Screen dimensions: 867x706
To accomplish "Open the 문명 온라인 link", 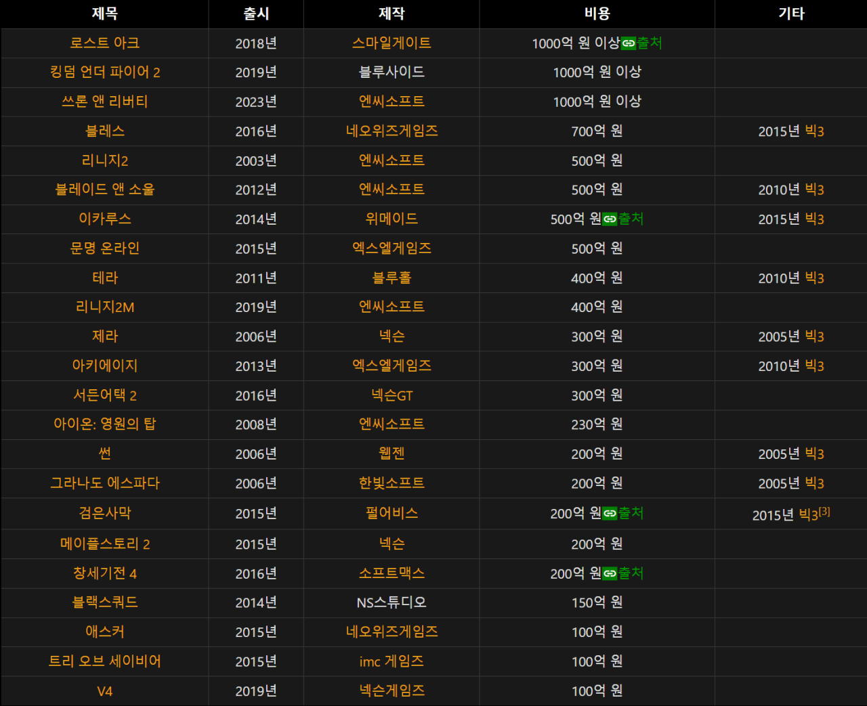I will click(105, 248).
